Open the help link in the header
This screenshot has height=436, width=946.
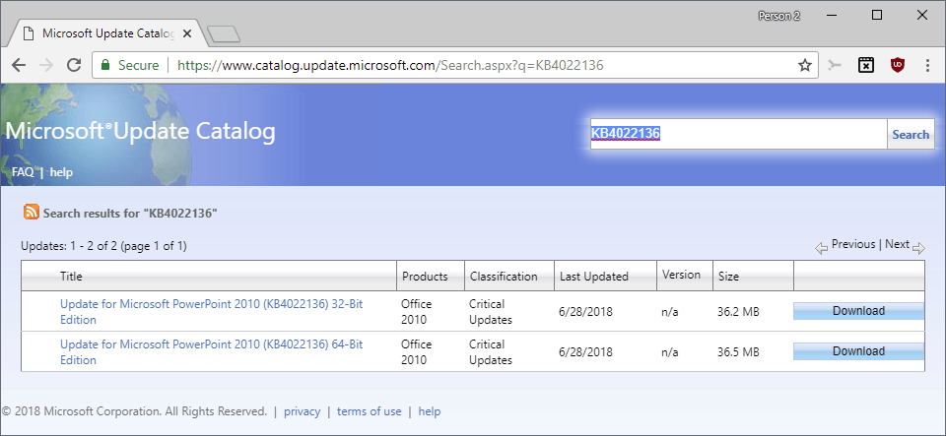(61, 172)
